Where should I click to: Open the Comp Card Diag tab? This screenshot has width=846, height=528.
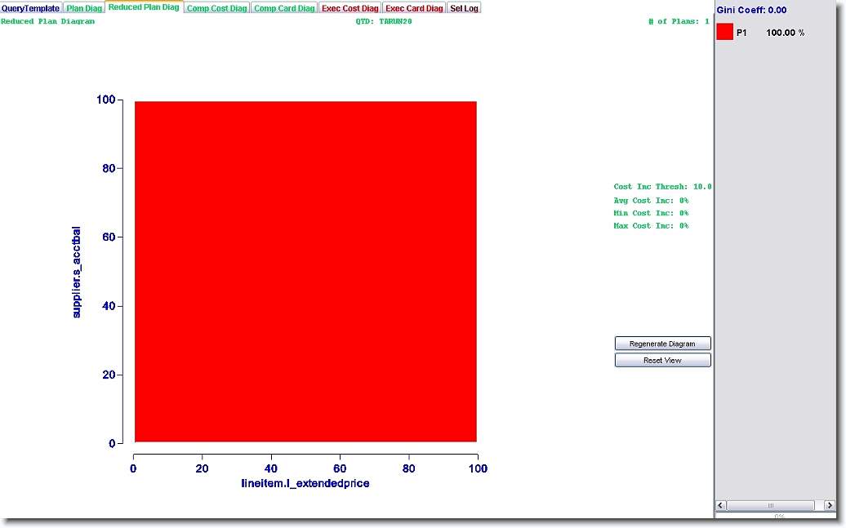point(284,8)
